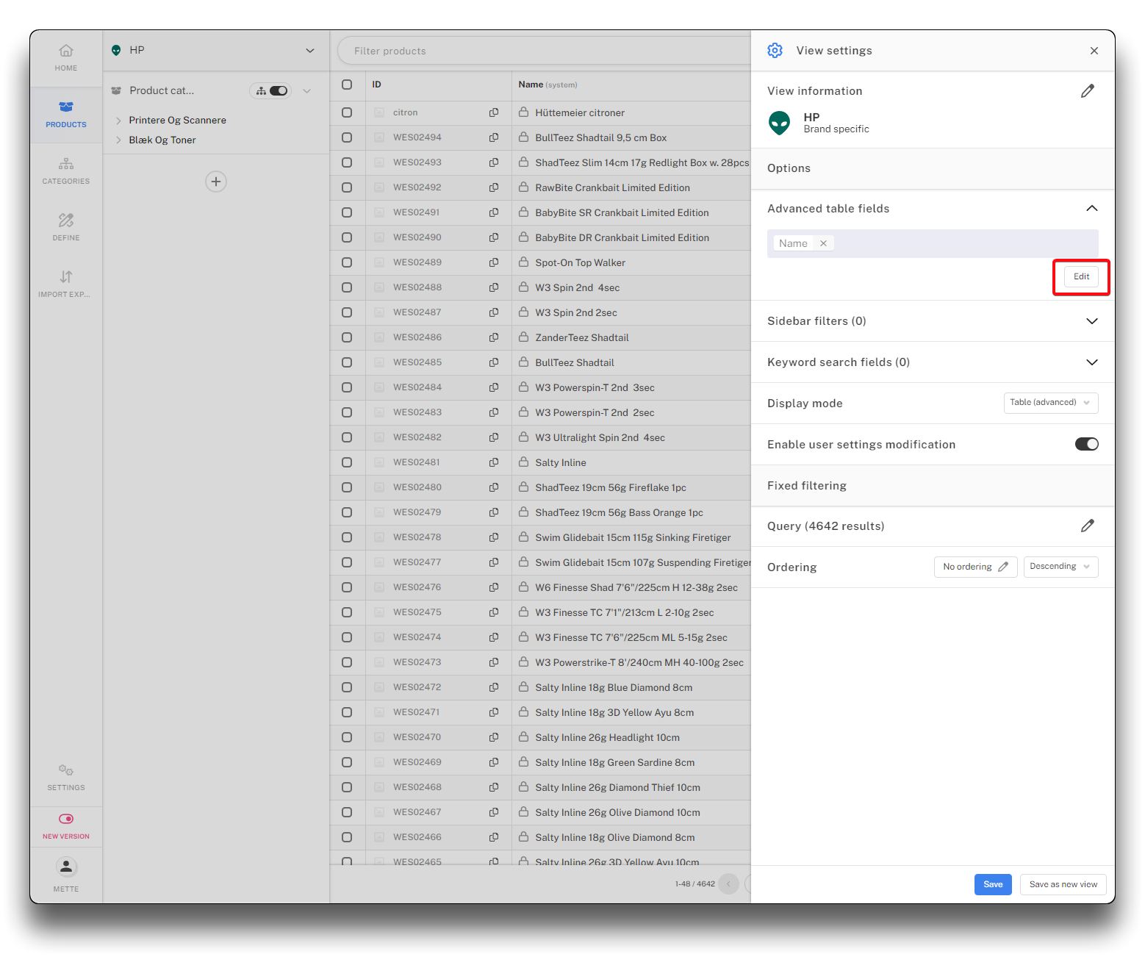This screenshot has width=1145, height=957.
Task: Expand Sidebar filters section
Action: (x=1091, y=321)
